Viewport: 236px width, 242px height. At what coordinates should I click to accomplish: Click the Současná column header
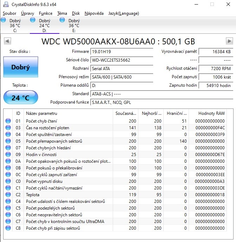126,113
